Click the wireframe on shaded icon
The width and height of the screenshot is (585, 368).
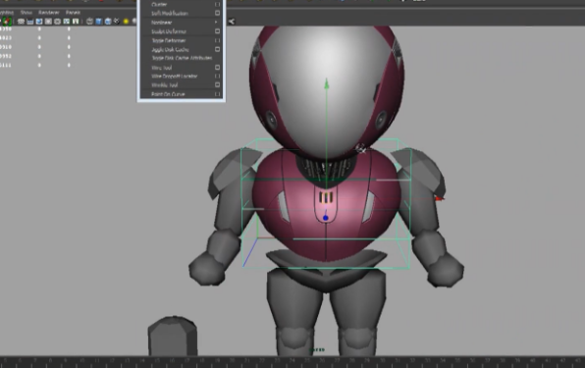coord(108,22)
